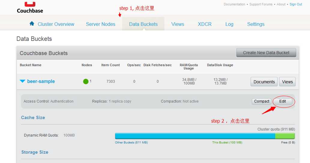Image resolution: width=310 pixels, height=163 pixels.
Task: Click the Storage Size heading
Action: [35, 152]
